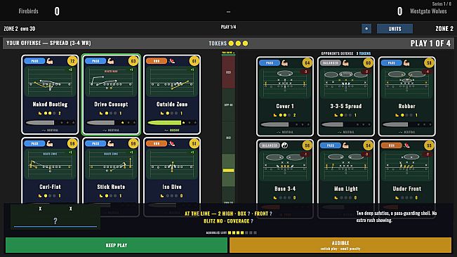This screenshot has width=457, height=257.
Task: Click the field position meter's yellow marker
Action: [x=229, y=171]
